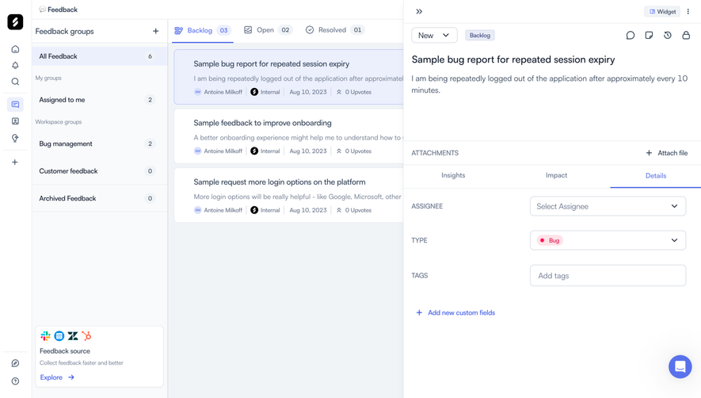701x398 pixels.
Task: Click the plus icon in the left sidebar
Action: tap(15, 162)
